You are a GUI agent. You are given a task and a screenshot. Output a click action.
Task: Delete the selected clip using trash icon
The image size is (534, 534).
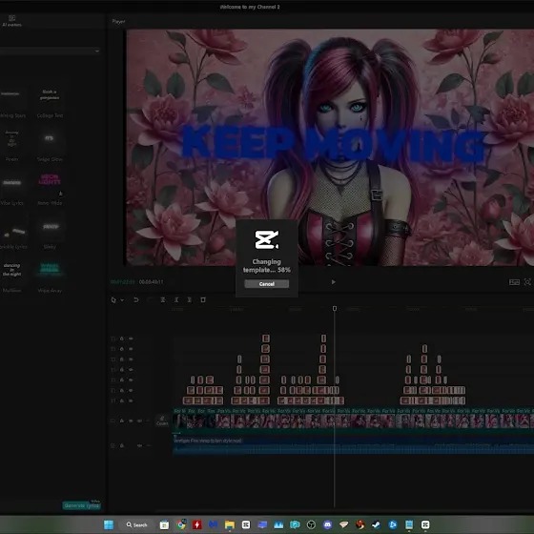203,300
